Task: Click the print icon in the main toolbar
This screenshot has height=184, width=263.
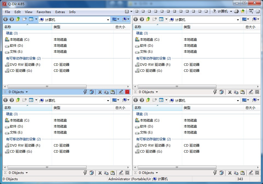Action: click(x=236, y=11)
